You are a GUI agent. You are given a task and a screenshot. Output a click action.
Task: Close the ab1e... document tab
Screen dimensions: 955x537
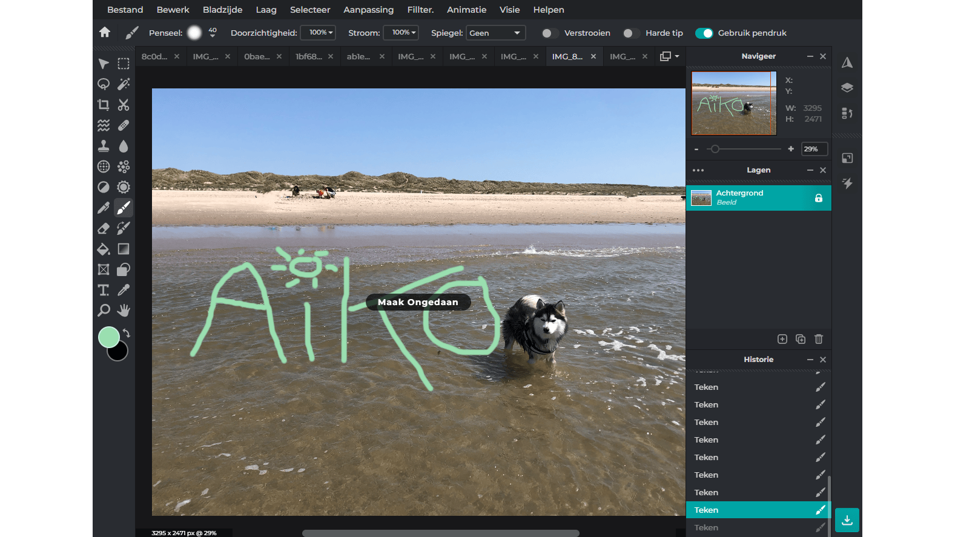point(382,56)
